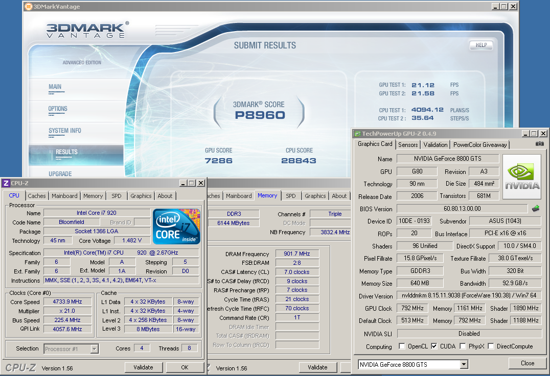Open the Memory tab in front CPU-Z
The width and height of the screenshot is (550, 376).
93,196
